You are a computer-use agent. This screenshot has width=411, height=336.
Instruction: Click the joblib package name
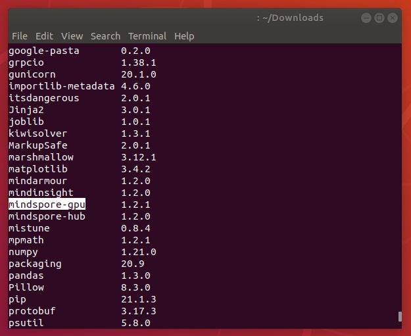(26, 122)
